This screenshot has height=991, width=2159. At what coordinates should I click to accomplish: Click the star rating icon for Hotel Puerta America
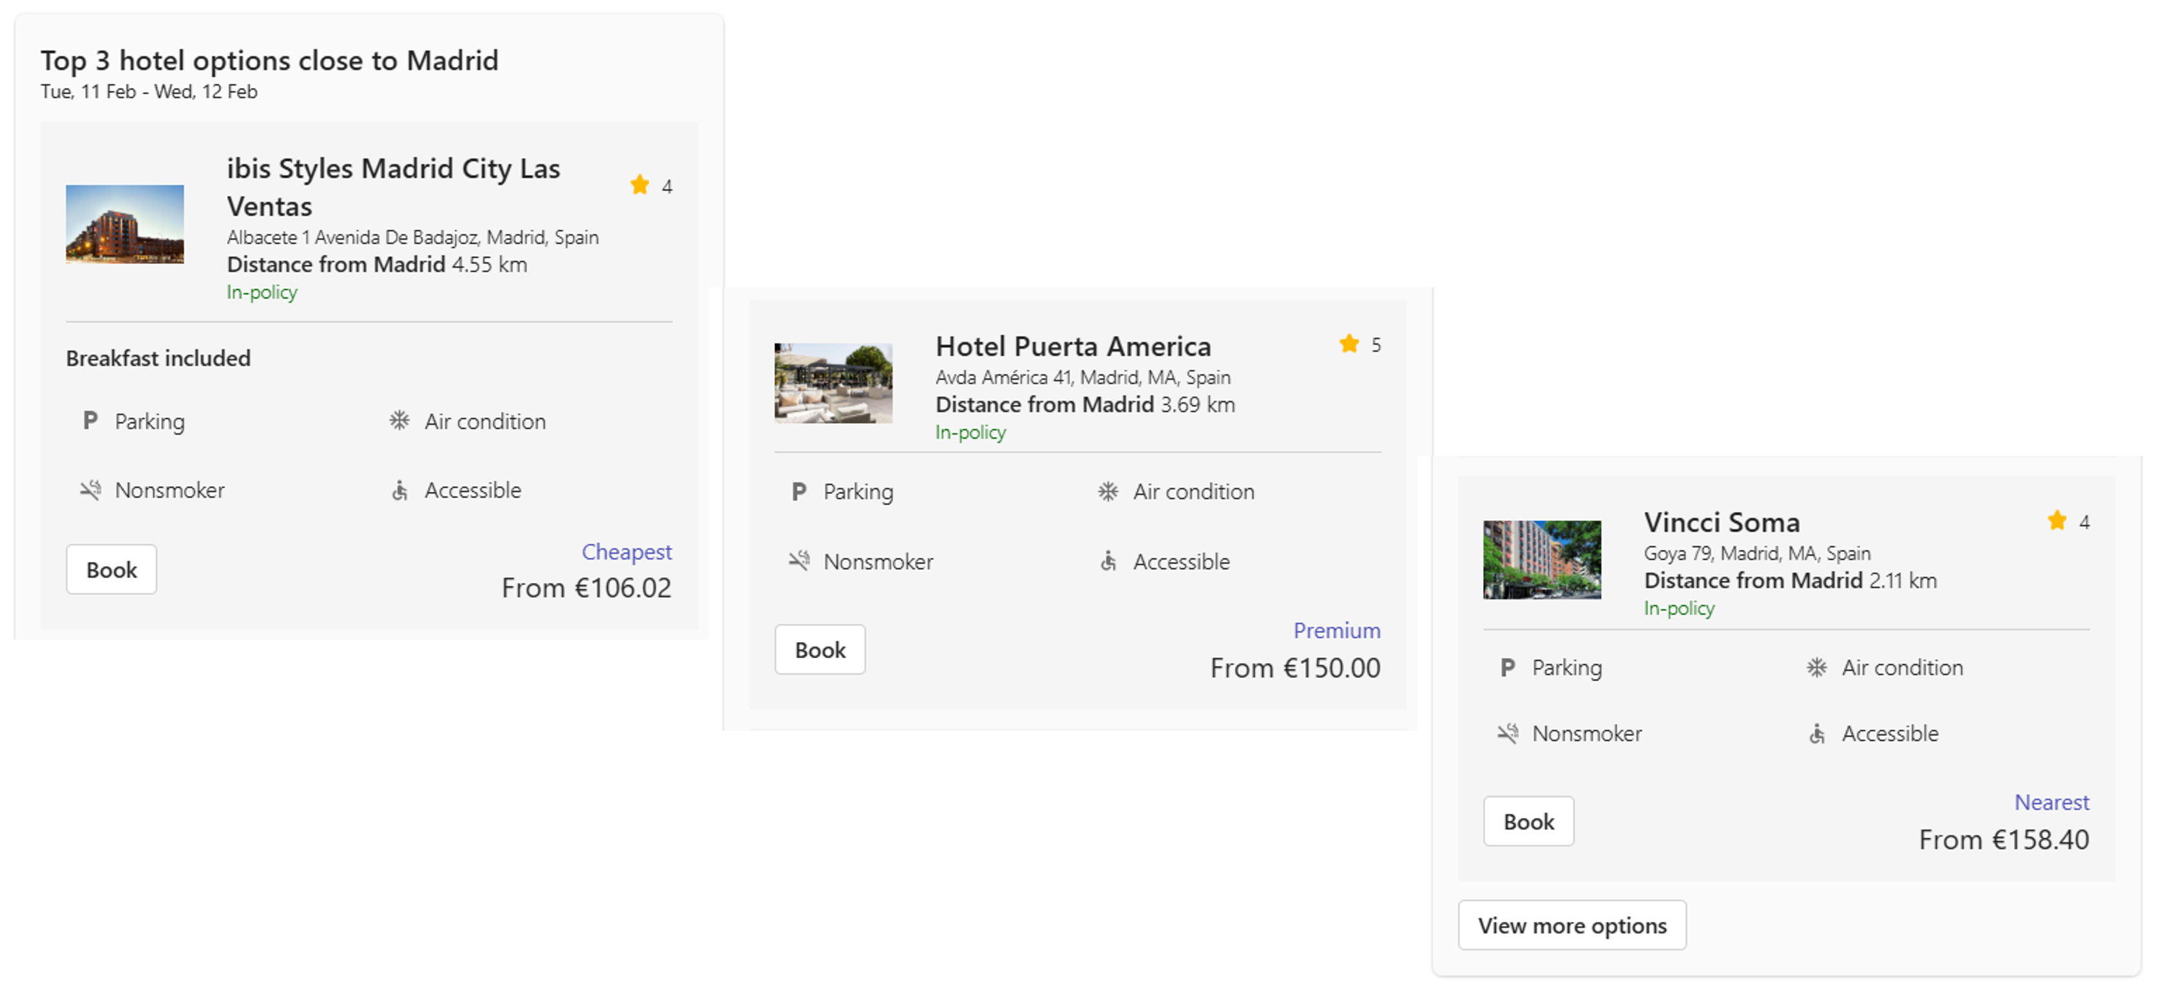pos(1348,344)
